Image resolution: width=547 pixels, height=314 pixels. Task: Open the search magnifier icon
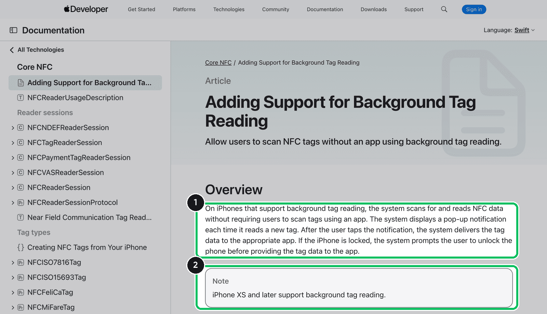click(x=444, y=9)
